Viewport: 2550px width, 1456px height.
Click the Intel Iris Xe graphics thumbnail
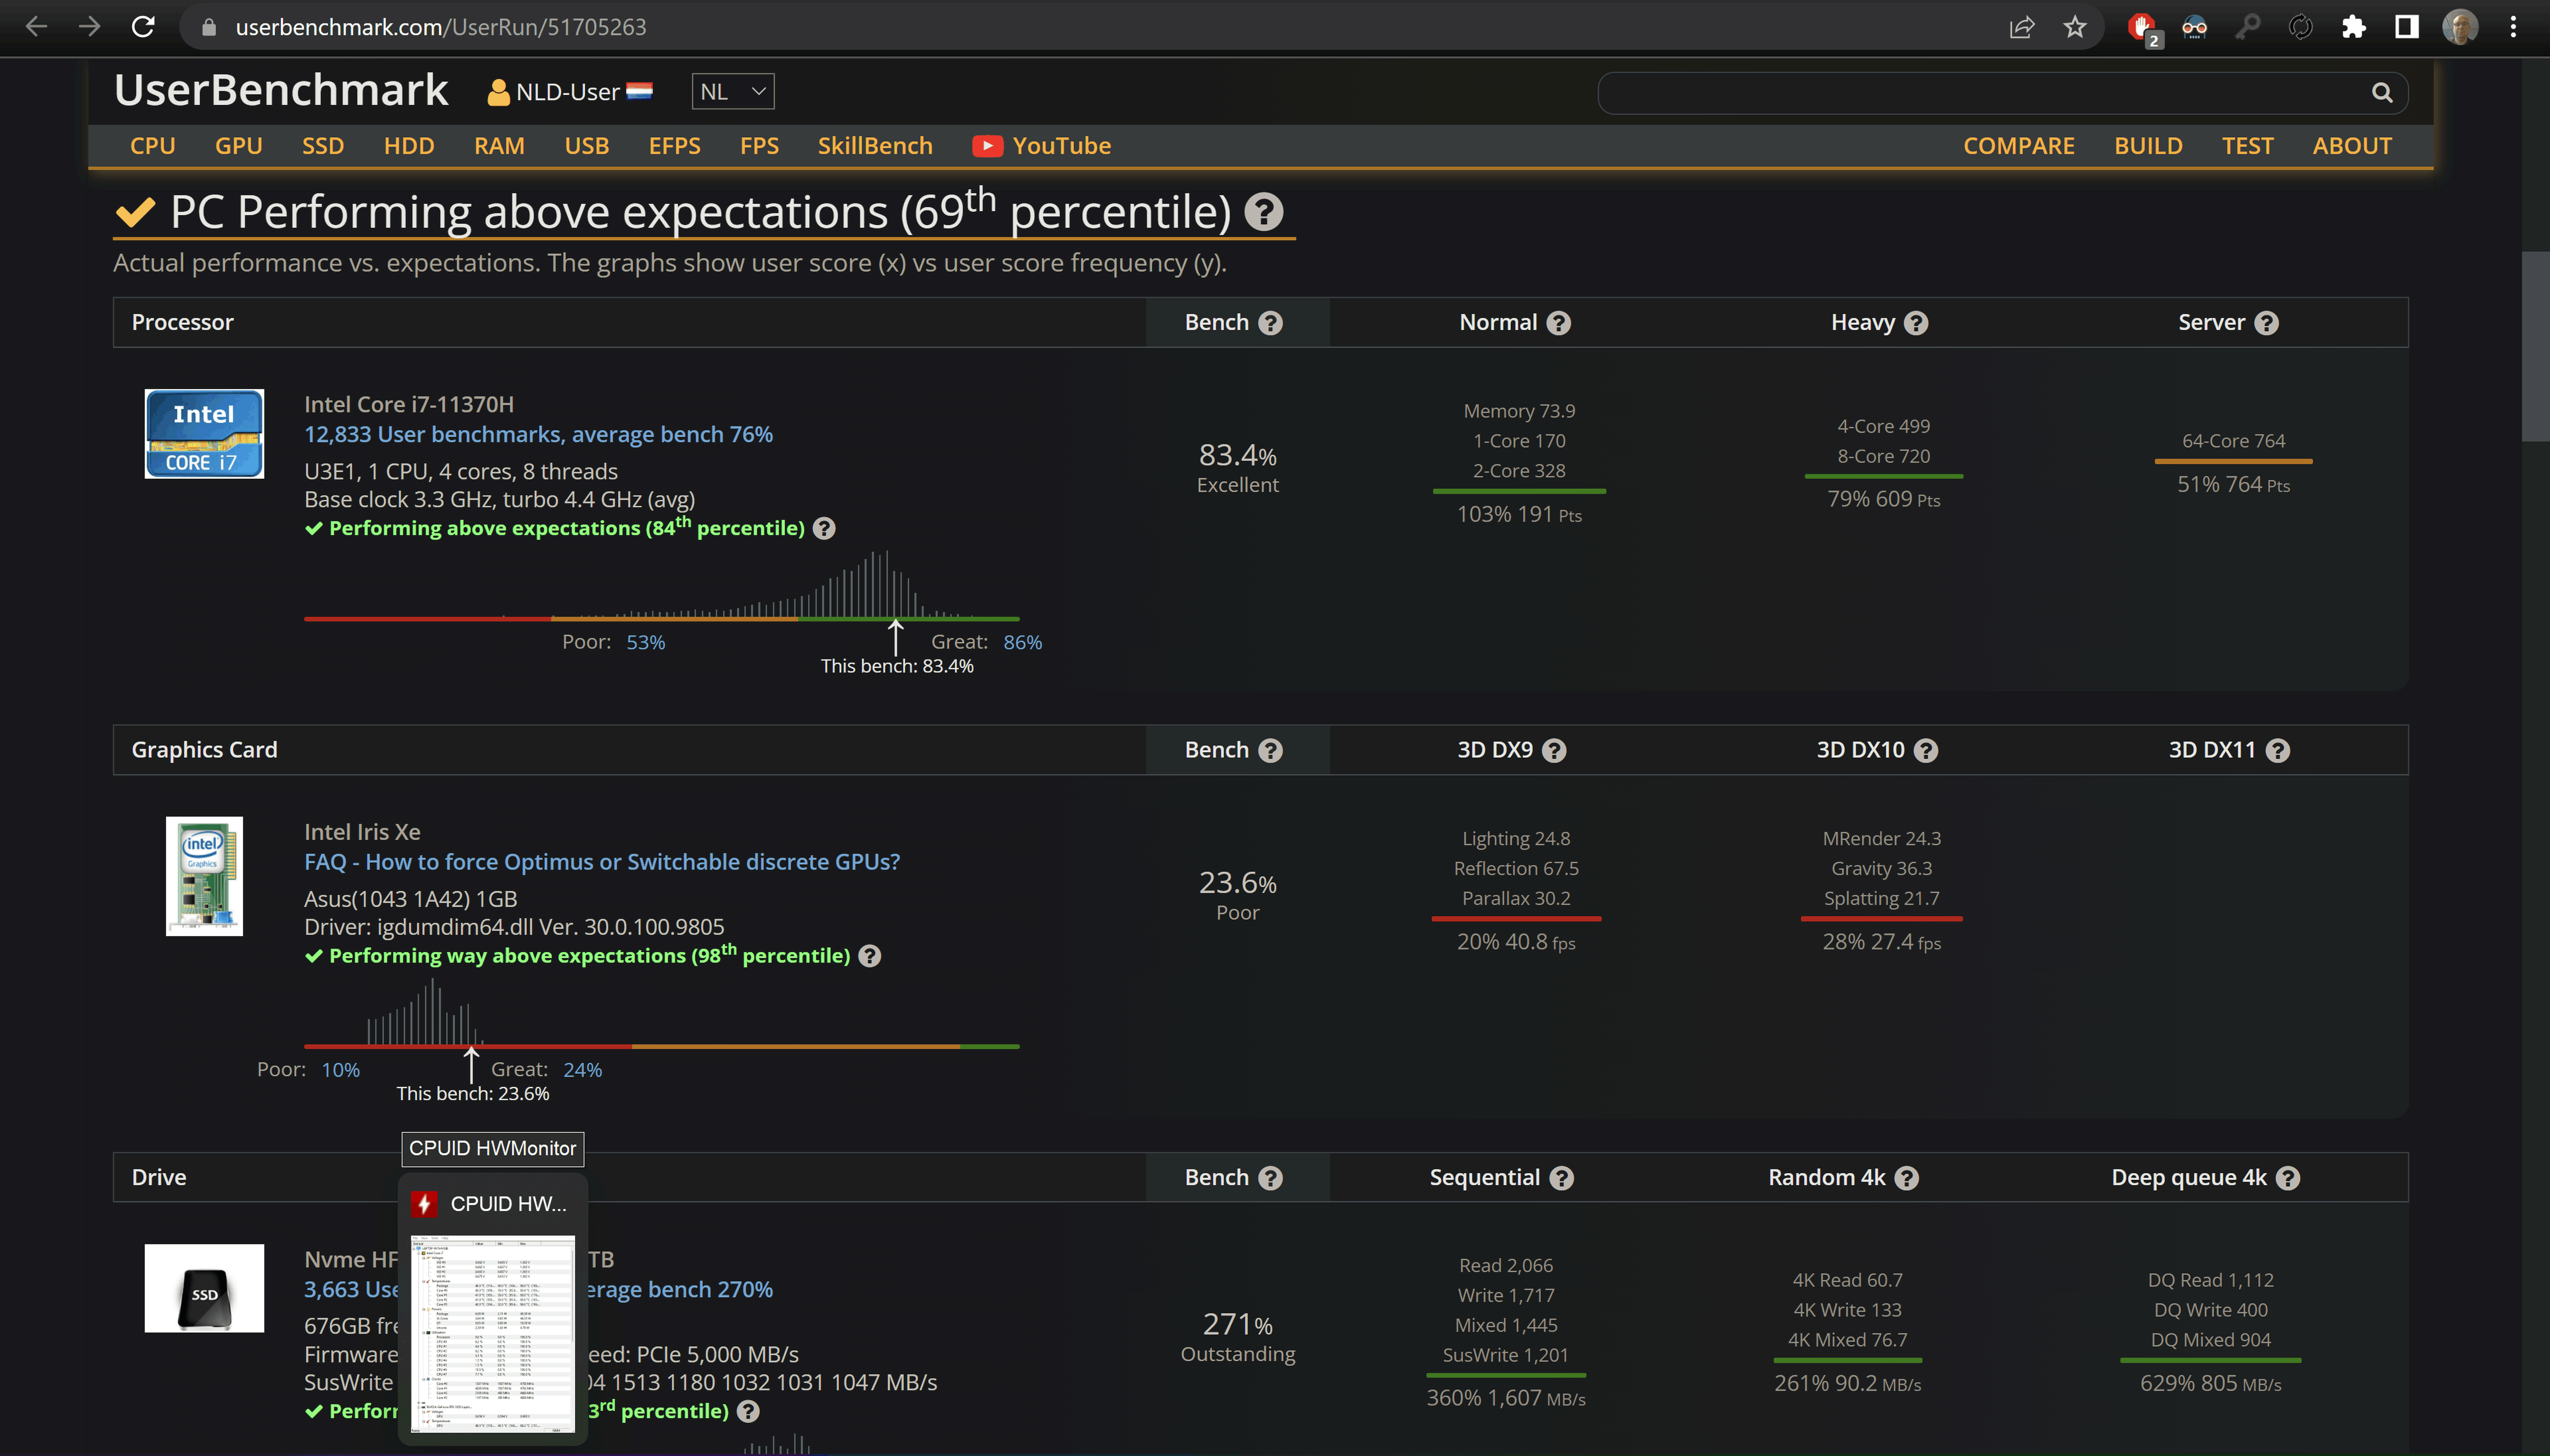point(204,876)
